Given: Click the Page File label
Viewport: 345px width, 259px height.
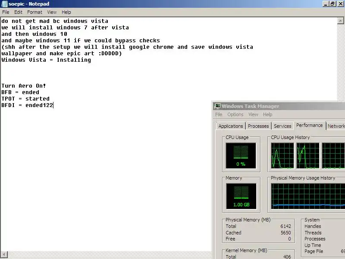Looking at the screenshot, I should tap(314, 251).
